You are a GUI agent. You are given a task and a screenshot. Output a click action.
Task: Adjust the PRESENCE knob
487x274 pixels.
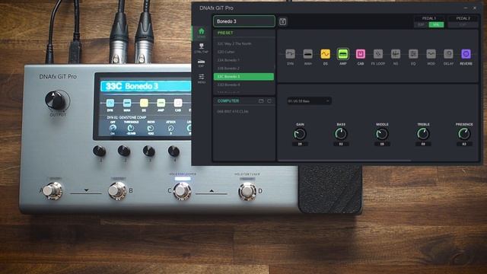(464, 134)
